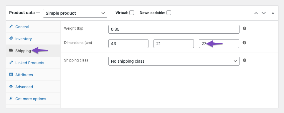The image size is (284, 113).
Task: Click the Product data heading
Action: pyautogui.click(x=24, y=13)
